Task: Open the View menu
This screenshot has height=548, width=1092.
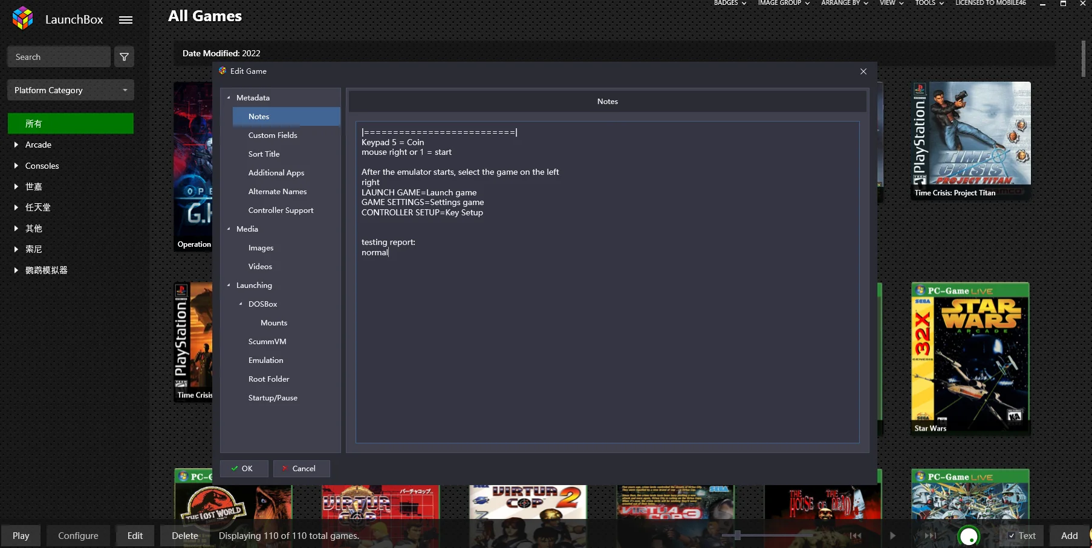Action: coord(892,3)
